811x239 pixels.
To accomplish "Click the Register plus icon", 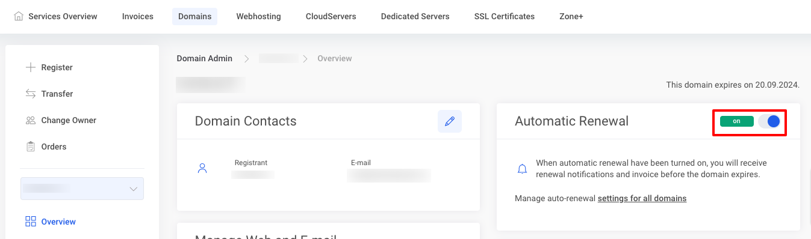I will (x=31, y=67).
